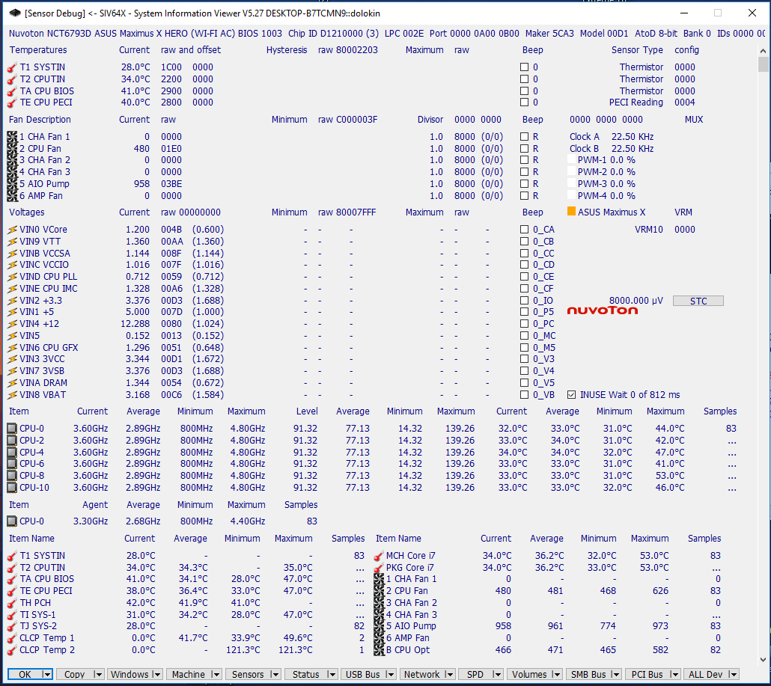Click the white PWM-4 0.0 % indicator square
The height and width of the screenshot is (686, 771).
571,195
